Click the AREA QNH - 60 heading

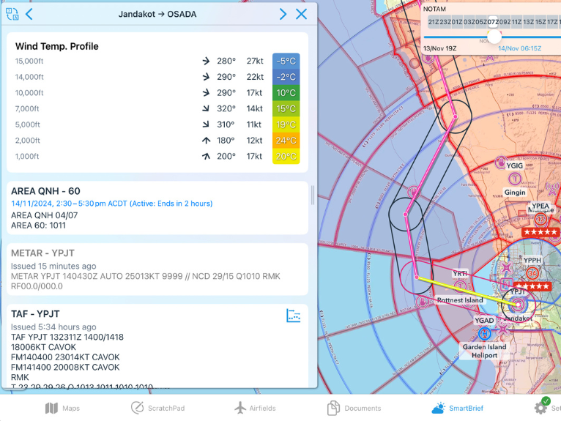45,191
